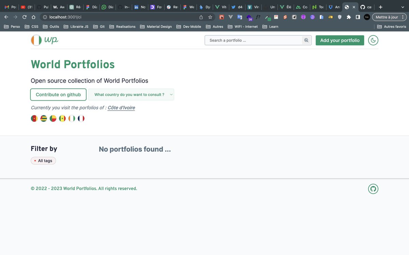Viewport: 409px width, 255px height.
Task: Click the search magnifier icon
Action: click(x=306, y=40)
